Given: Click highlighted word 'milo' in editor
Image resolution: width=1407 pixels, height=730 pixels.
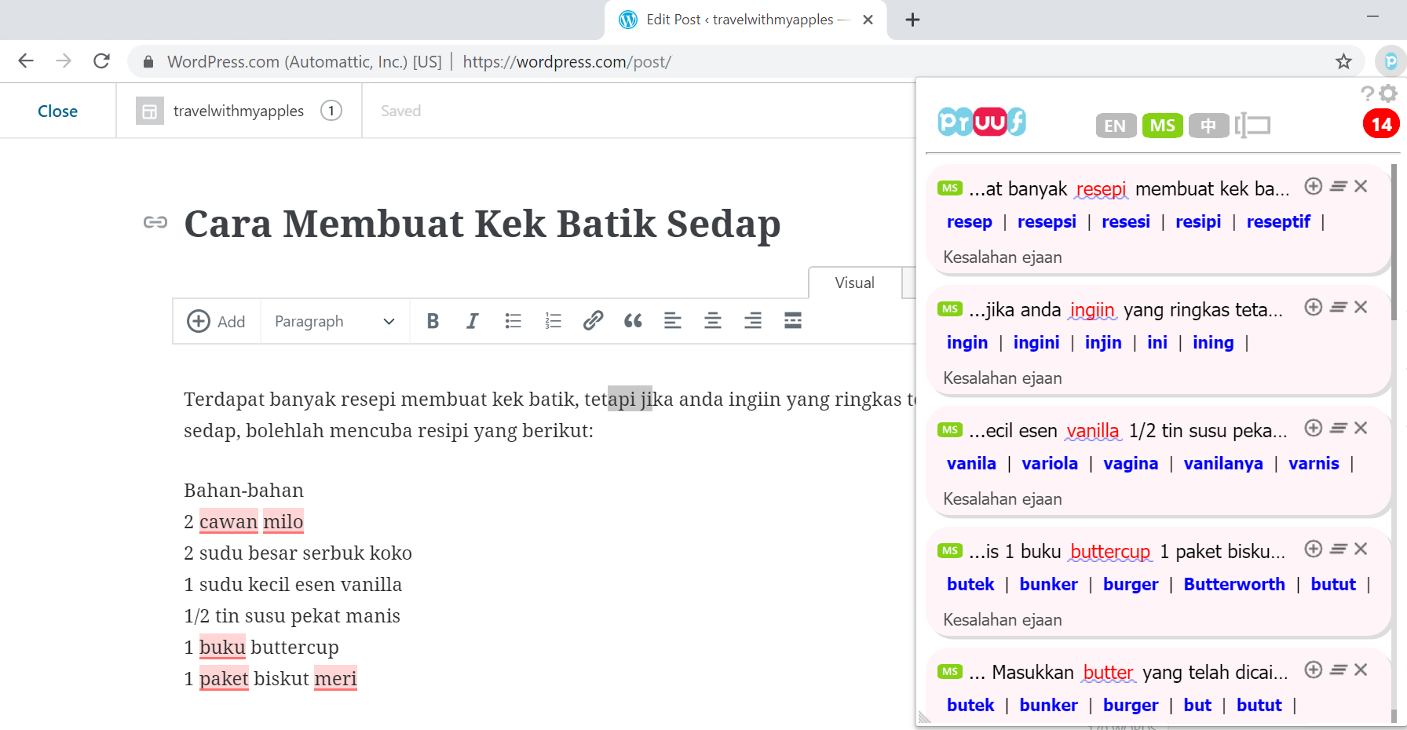Looking at the screenshot, I should [x=283, y=522].
